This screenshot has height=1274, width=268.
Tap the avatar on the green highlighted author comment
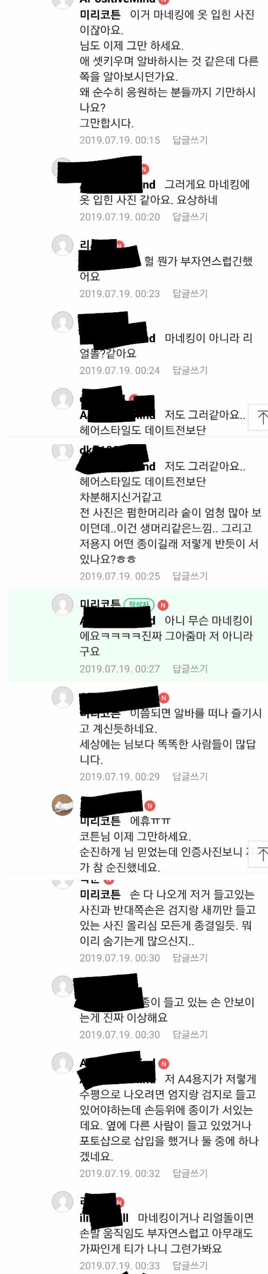(63, 605)
